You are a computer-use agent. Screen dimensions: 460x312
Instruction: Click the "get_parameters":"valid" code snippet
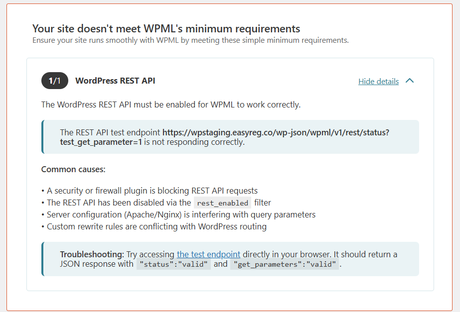pos(285,264)
